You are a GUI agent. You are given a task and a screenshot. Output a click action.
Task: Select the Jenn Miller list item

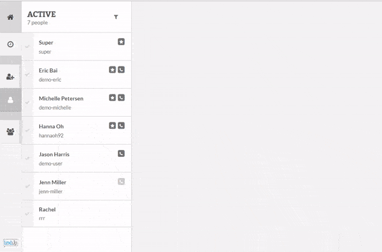click(x=76, y=186)
